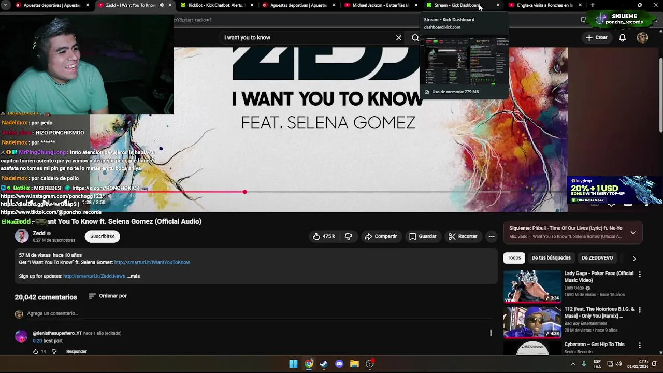Open the Keydrop 20% + 1 USD bonus banner
The image size is (663, 373).
tap(614, 190)
